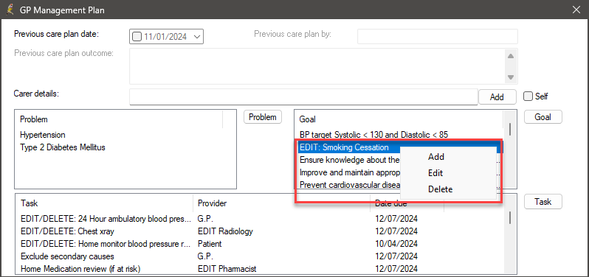Select the Home monitor blood pressure task

click(x=106, y=244)
